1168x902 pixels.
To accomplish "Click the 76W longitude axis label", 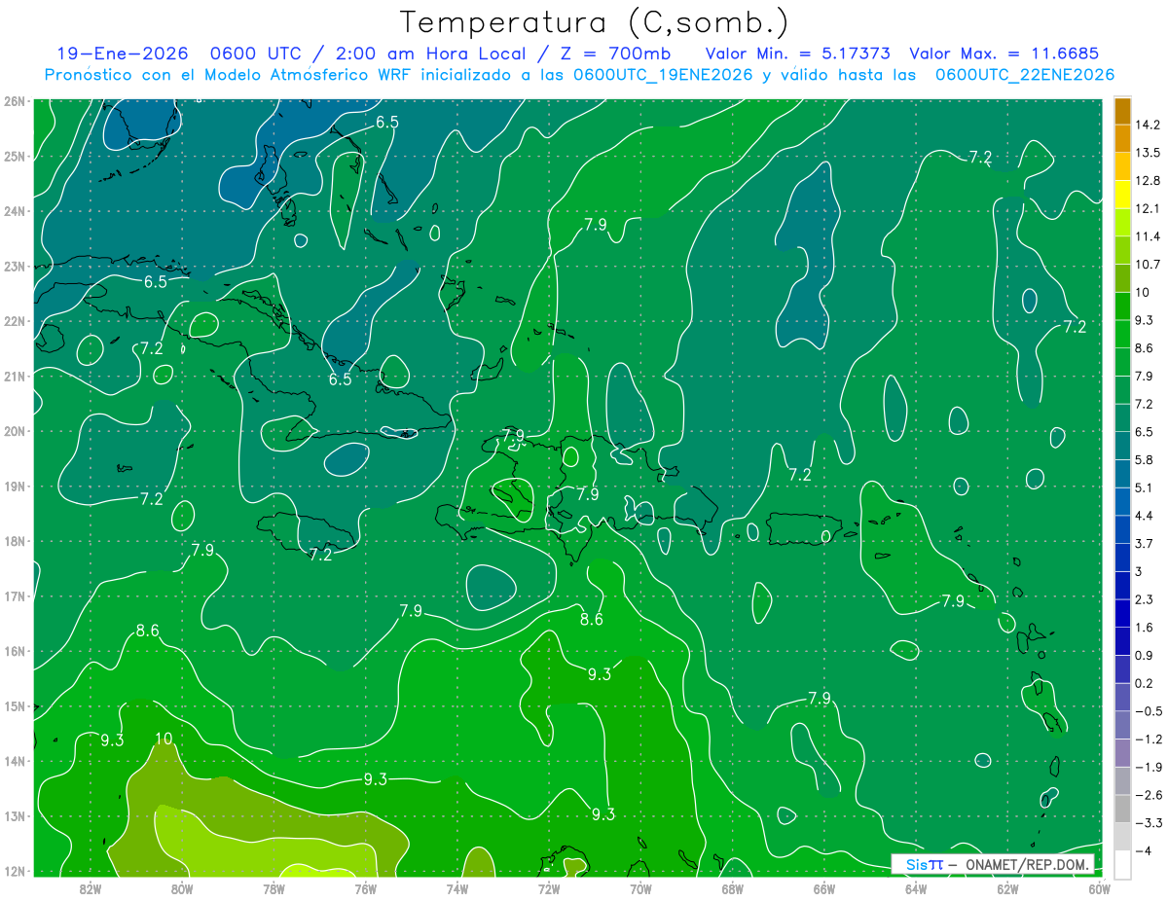I will point(366,888).
